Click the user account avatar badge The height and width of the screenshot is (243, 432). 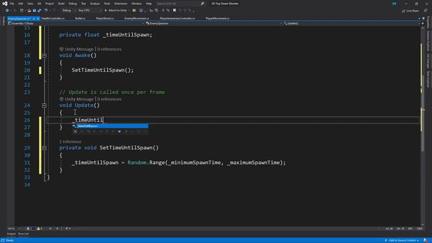[394, 3]
